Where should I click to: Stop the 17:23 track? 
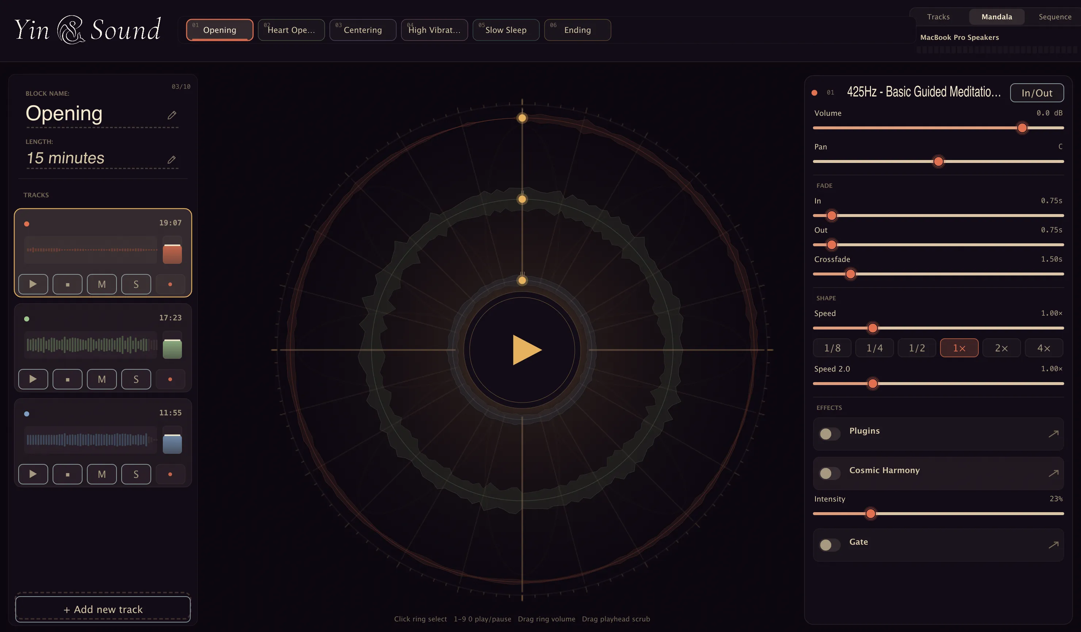tap(67, 379)
